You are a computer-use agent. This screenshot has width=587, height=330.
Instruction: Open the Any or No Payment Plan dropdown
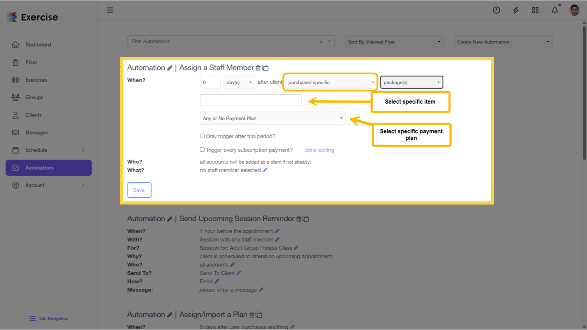pos(273,118)
